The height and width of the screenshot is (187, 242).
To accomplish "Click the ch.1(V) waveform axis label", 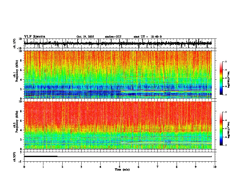I will [x=15, y=43].
